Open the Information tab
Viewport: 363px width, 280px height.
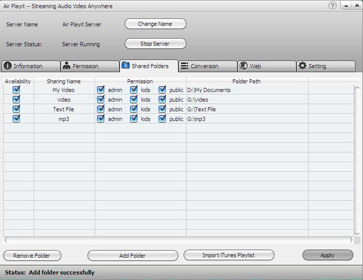pos(31,66)
